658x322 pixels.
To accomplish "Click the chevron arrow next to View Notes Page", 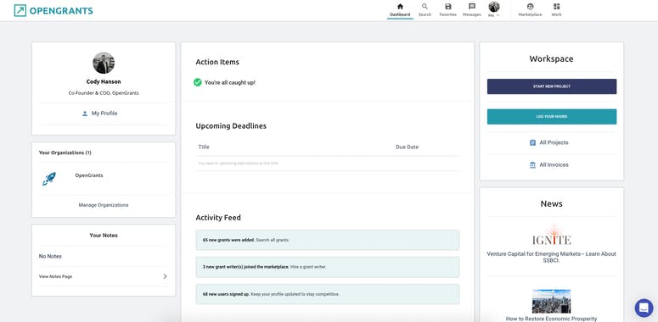I will point(165,276).
